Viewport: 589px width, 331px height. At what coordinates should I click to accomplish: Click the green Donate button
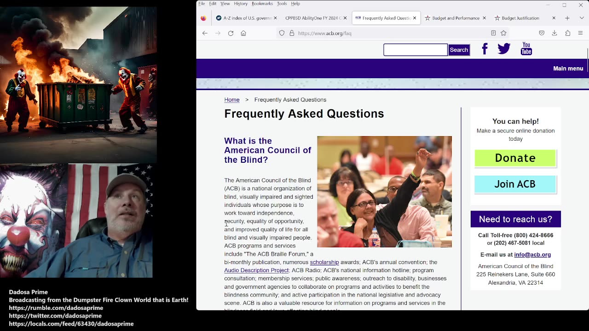pos(515,158)
